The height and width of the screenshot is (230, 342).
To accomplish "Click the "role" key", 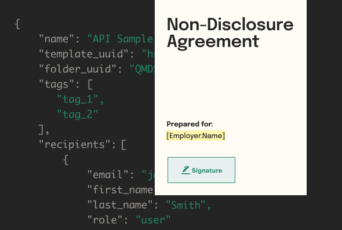I will (105, 220).
